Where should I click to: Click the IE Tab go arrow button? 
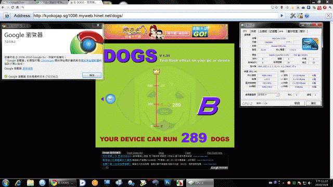(282, 16)
